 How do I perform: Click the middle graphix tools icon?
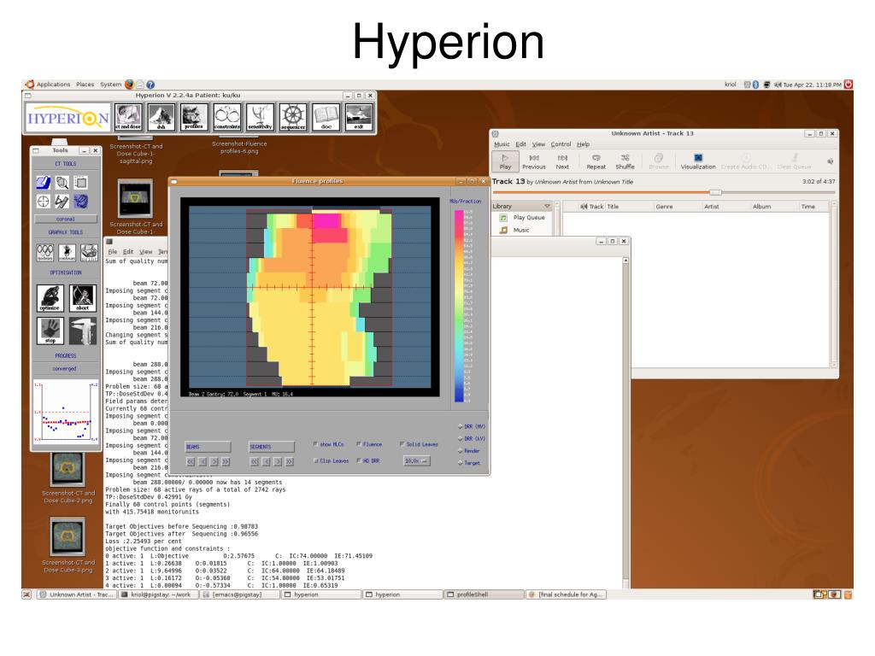pos(67,252)
